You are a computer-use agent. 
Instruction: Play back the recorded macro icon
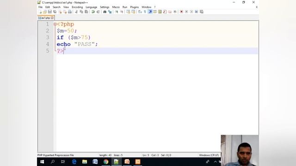[x=191, y=12]
